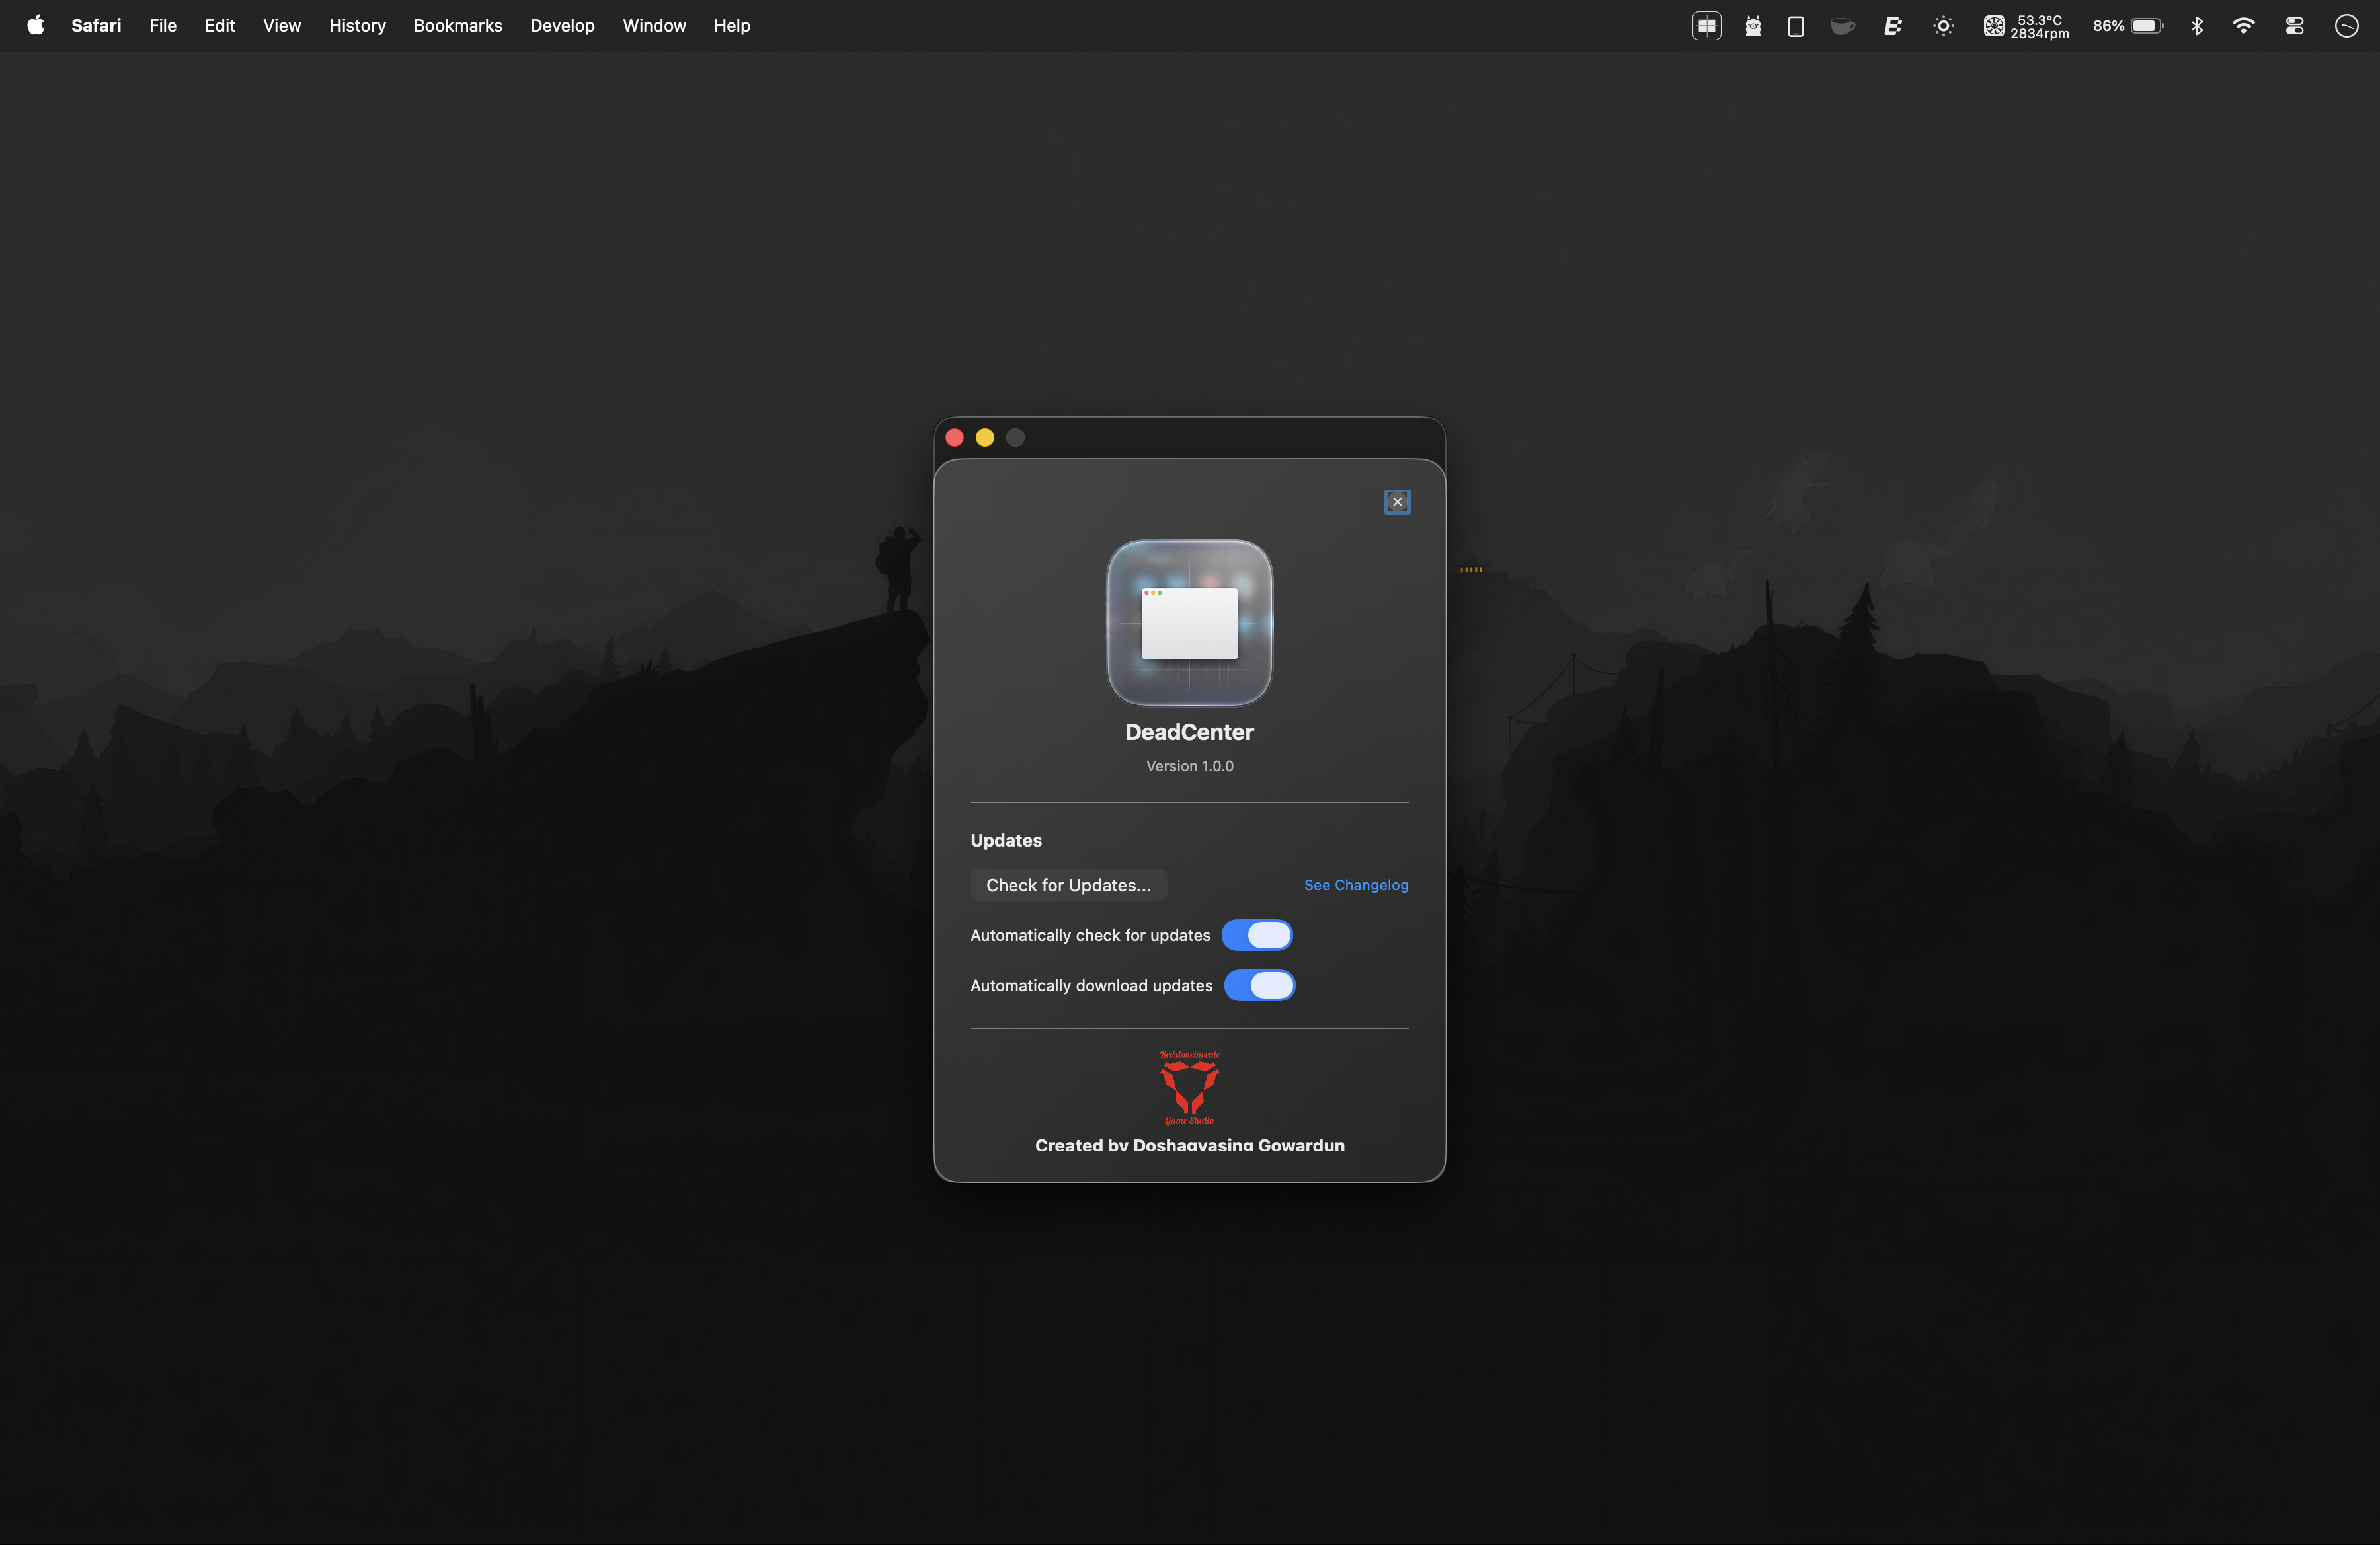The image size is (2380, 1545).
Task: Open the File menu
Action: point(163,25)
